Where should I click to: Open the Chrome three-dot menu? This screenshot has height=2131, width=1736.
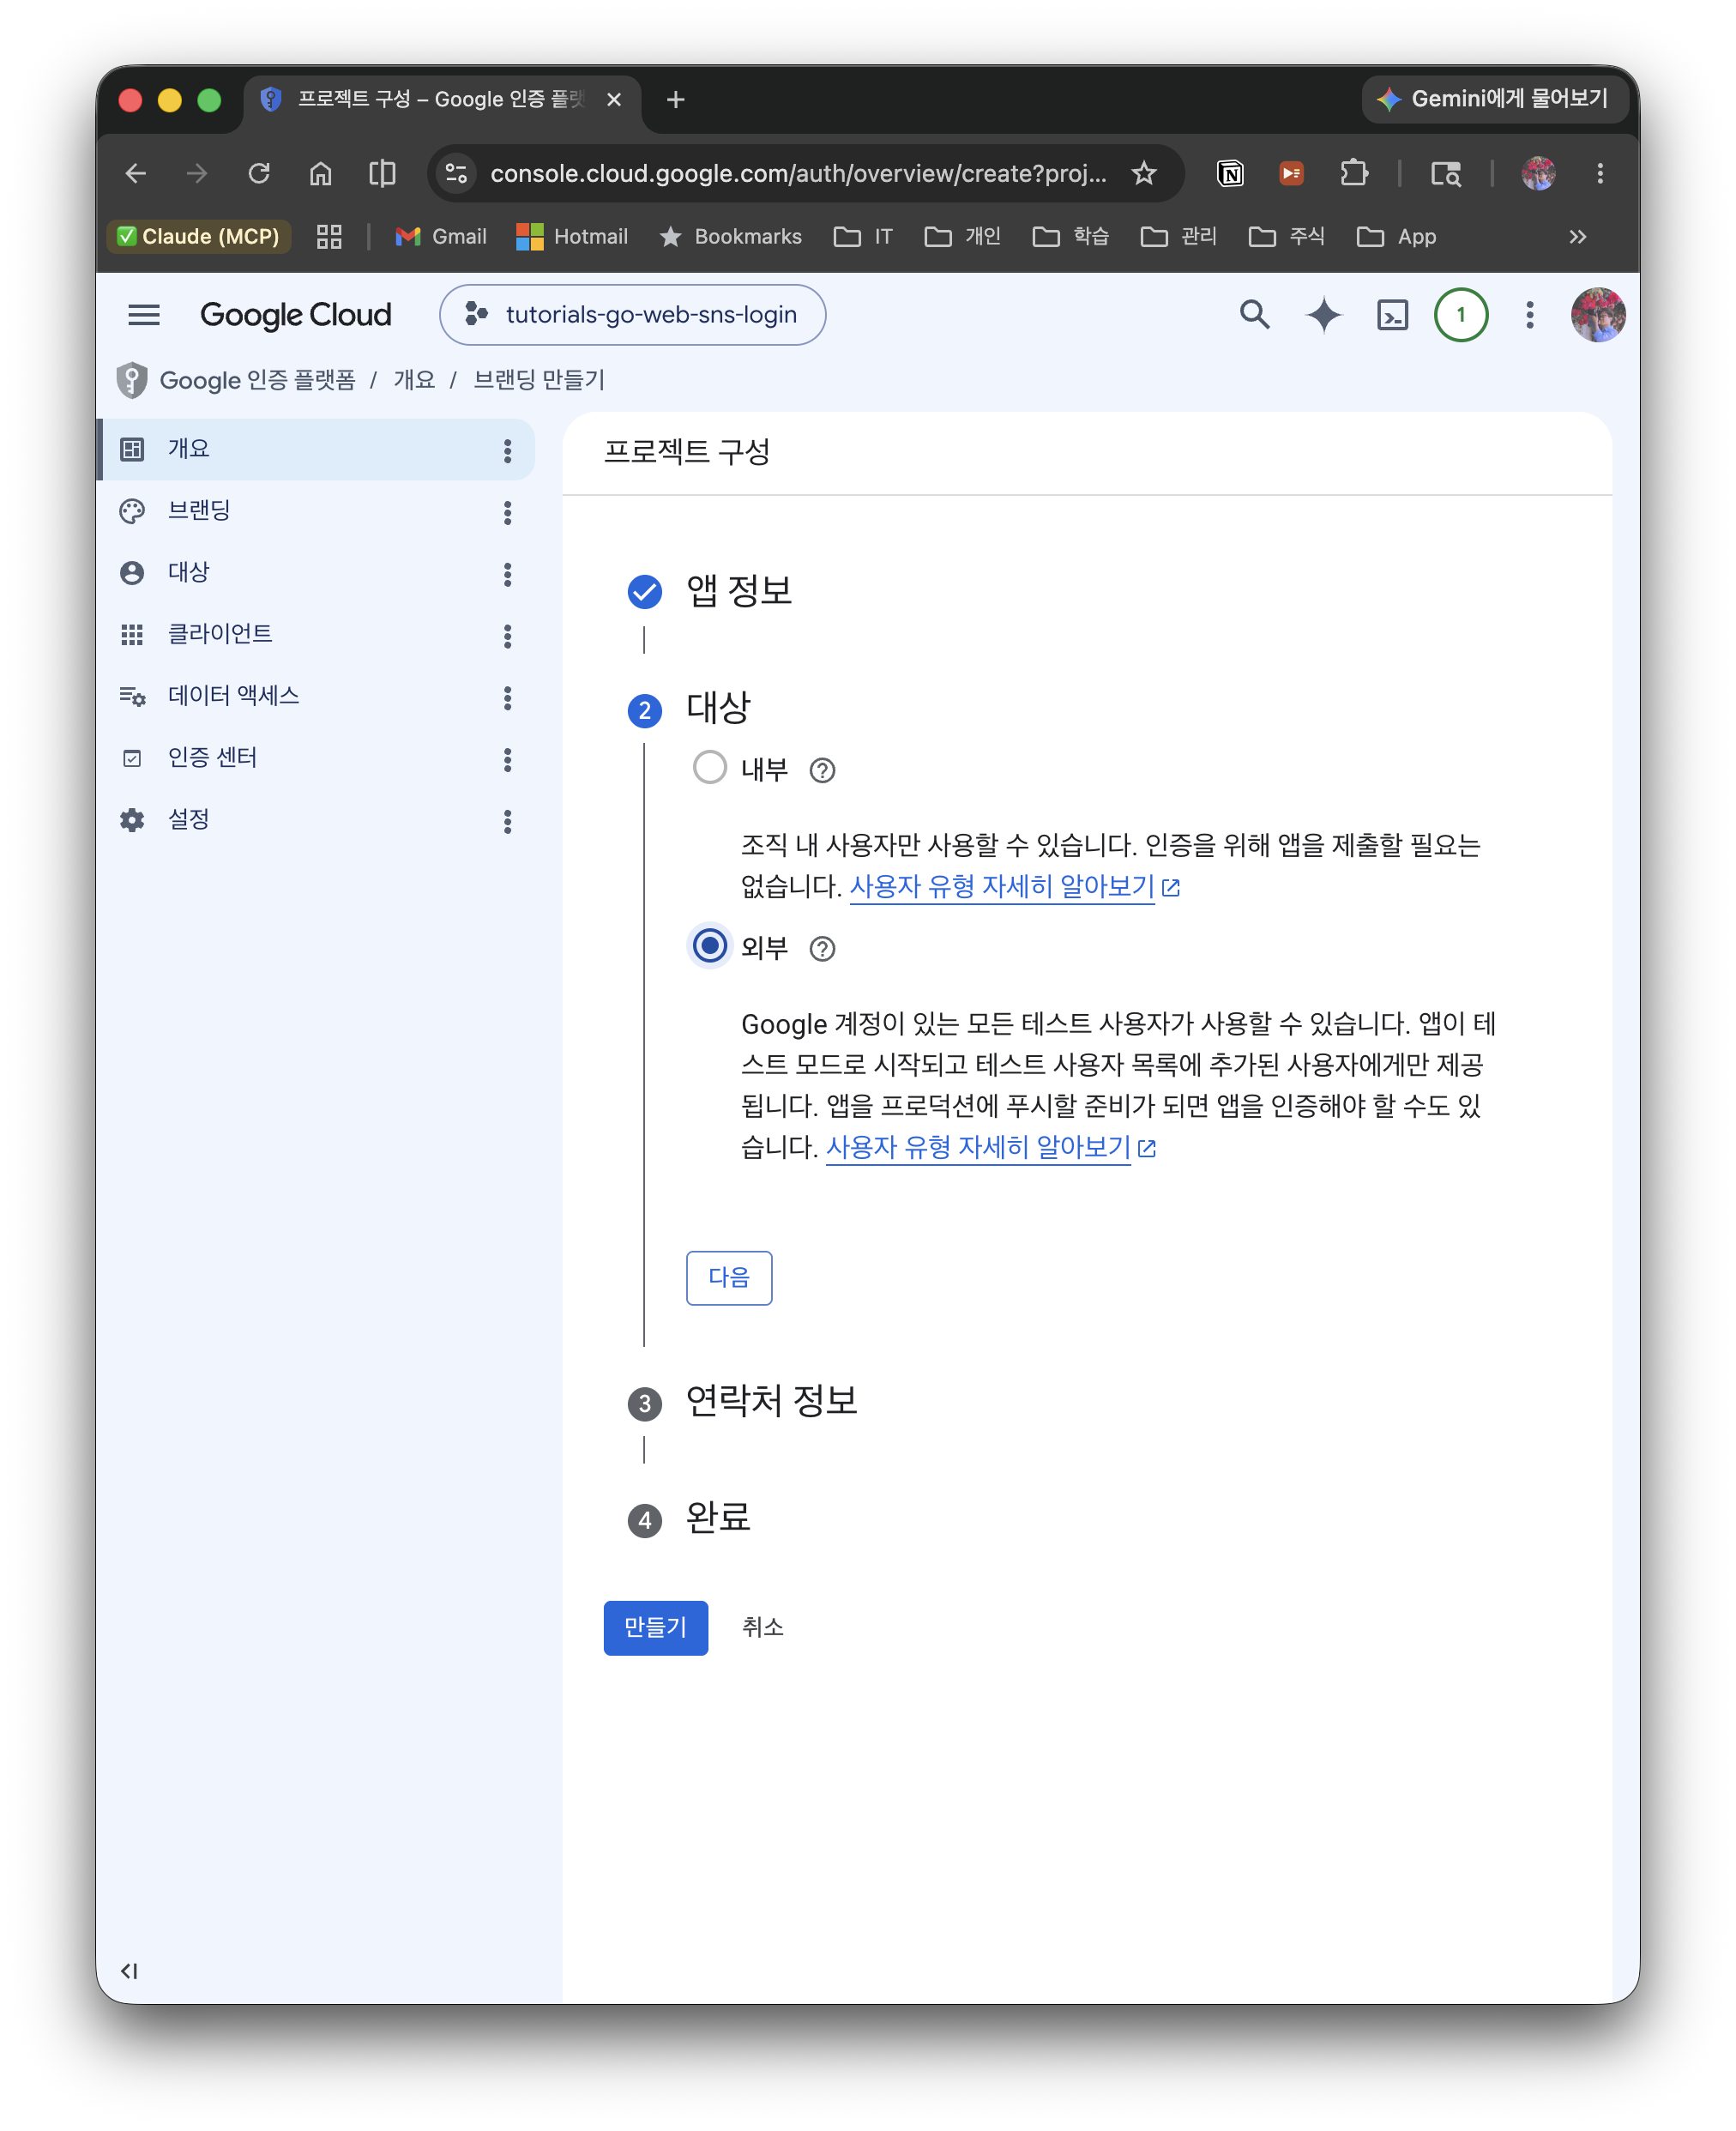coord(1600,174)
